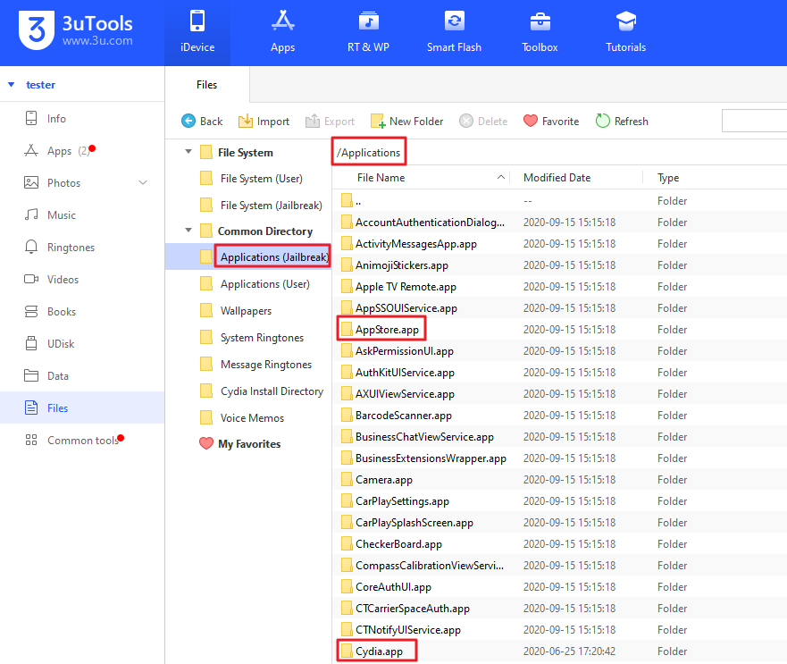This screenshot has height=664, width=787.
Task: Open Common tools in the sidebar
Action: click(x=82, y=440)
